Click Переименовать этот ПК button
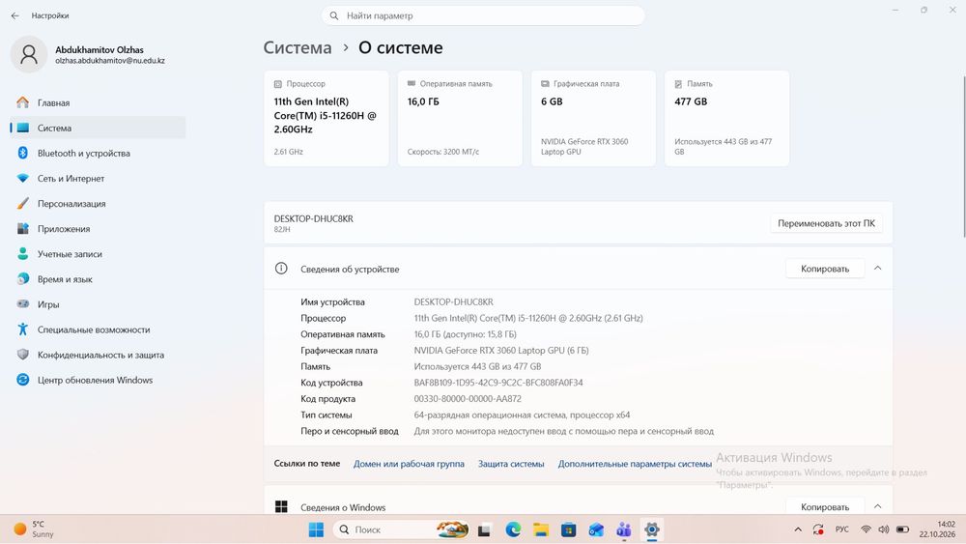 (826, 223)
